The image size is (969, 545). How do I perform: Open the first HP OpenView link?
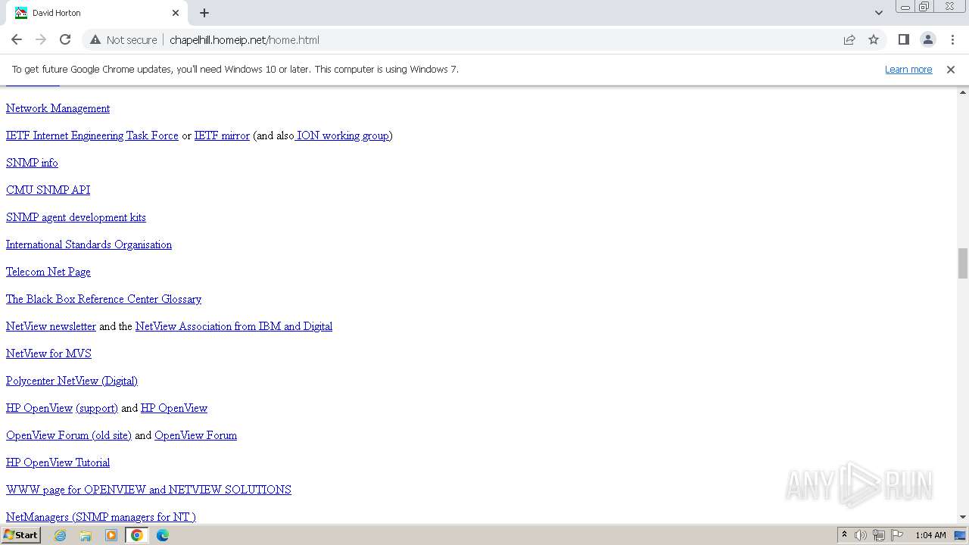pyautogui.click(x=39, y=408)
